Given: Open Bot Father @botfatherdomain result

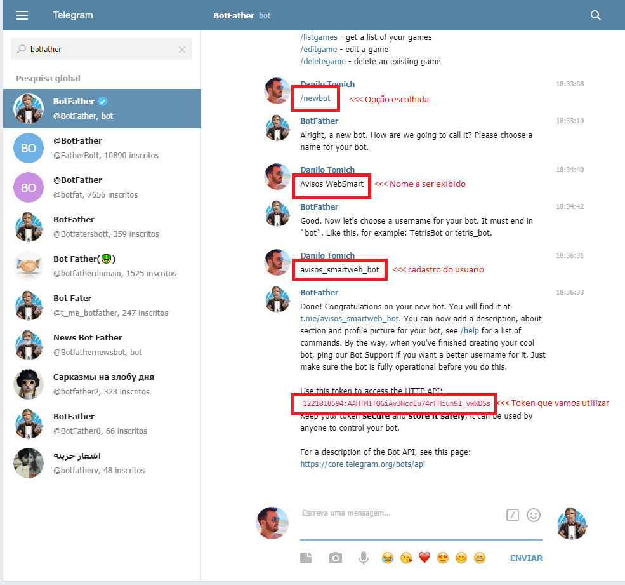Looking at the screenshot, I should click(x=102, y=266).
